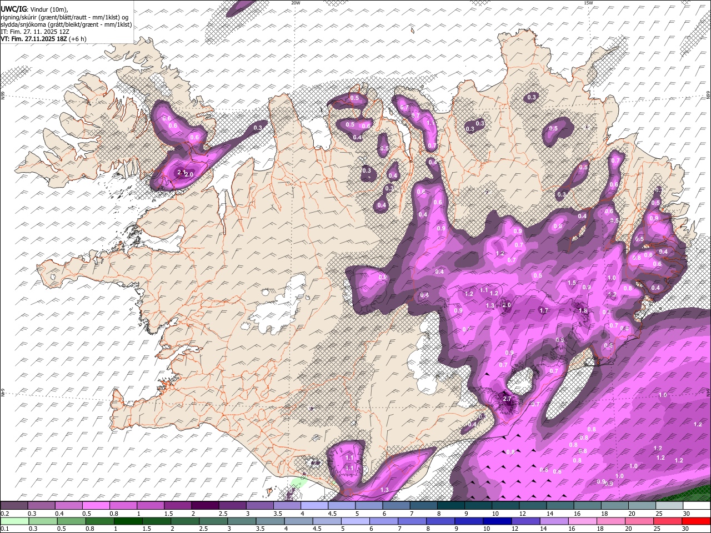This screenshot has height=533, width=711.
Task: Select the "1.7" precipitation value on the map
Action: 544,311
